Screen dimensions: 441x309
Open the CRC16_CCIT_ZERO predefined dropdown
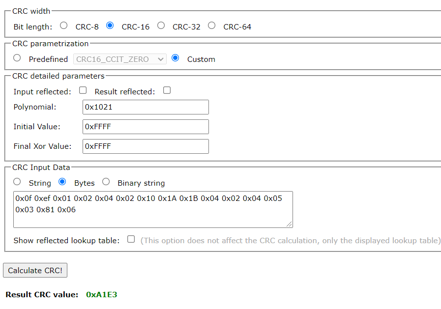click(120, 59)
